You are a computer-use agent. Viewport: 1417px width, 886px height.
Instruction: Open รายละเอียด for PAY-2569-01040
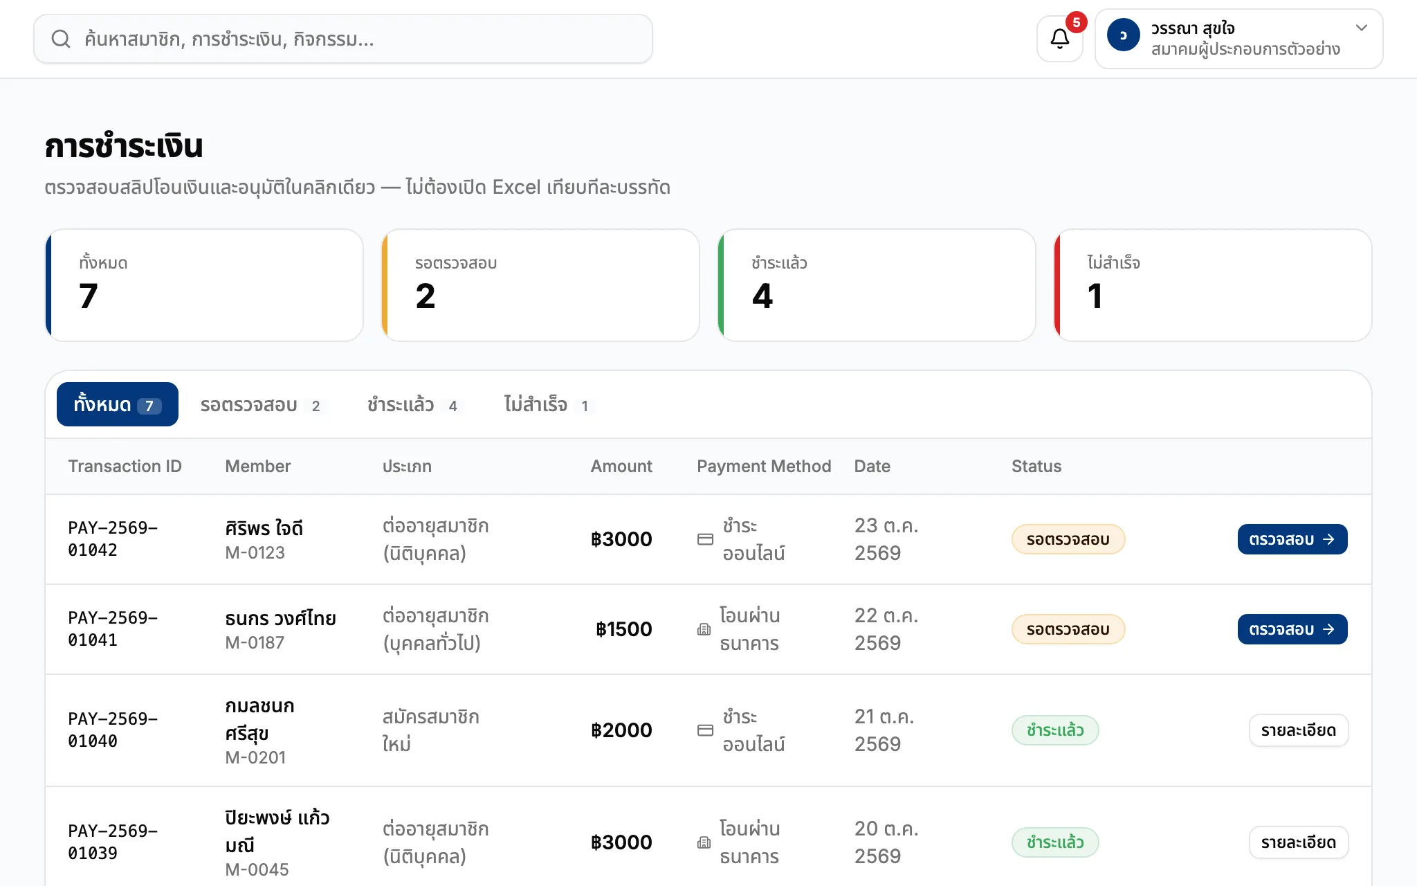pos(1298,730)
